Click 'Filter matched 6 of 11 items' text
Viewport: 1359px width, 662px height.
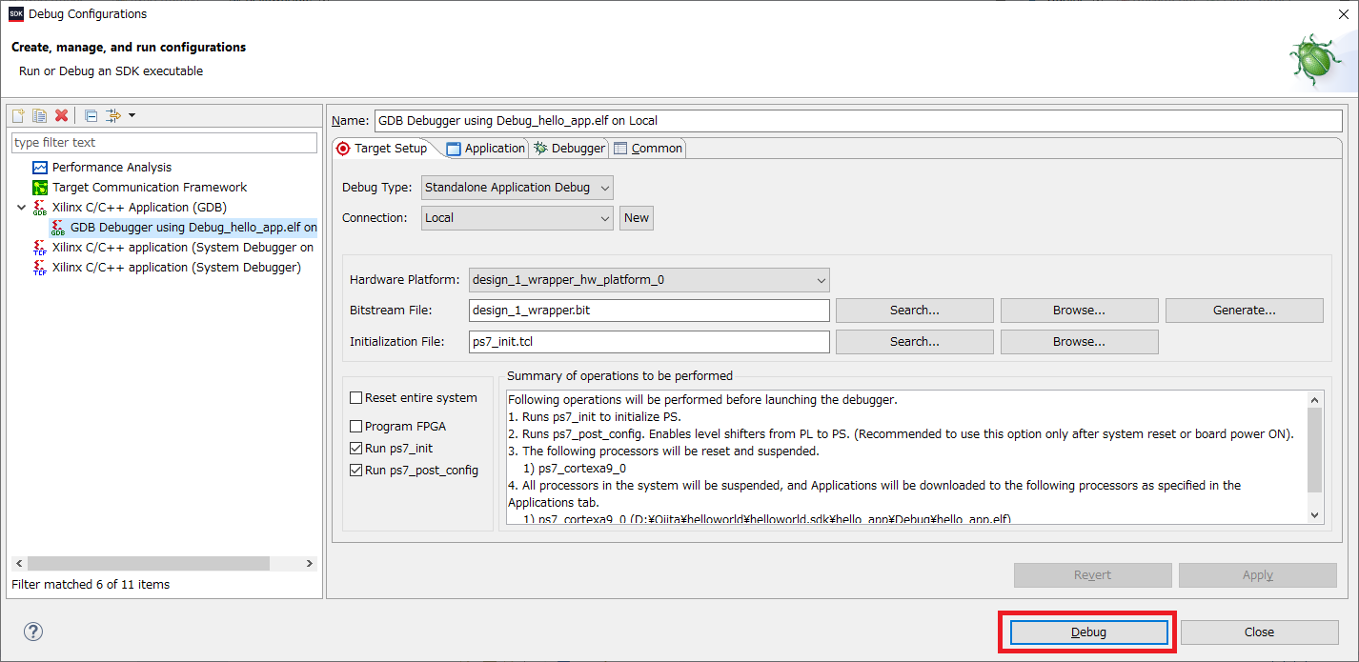click(x=91, y=585)
